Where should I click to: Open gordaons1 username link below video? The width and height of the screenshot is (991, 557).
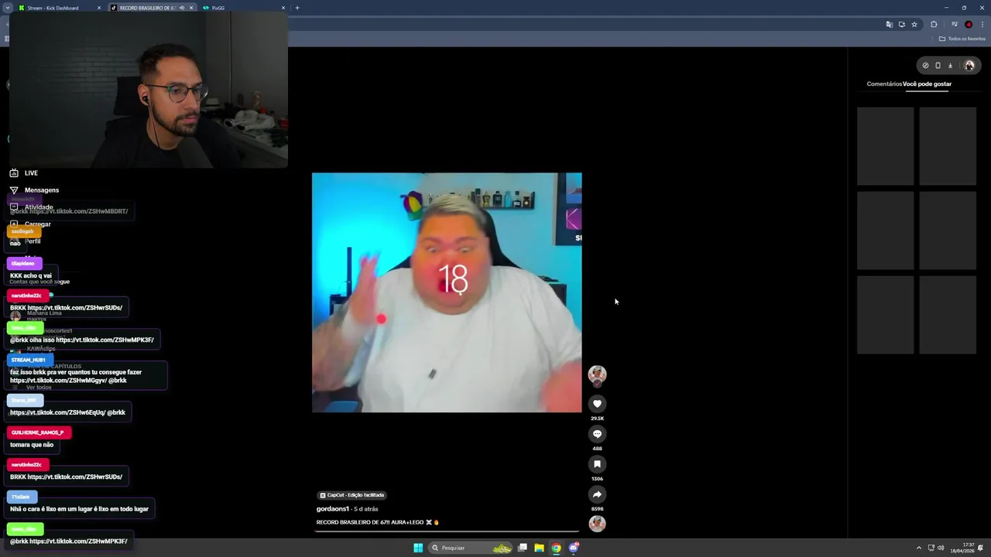[x=333, y=509]
